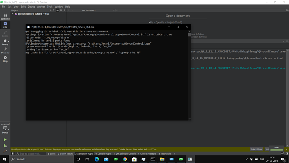
Task: Toggle synchronize with editor link icon
Action: [x=57, y=11]
